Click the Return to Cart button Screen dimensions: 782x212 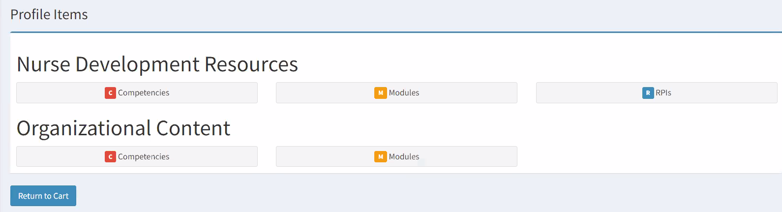coord(43,196)
